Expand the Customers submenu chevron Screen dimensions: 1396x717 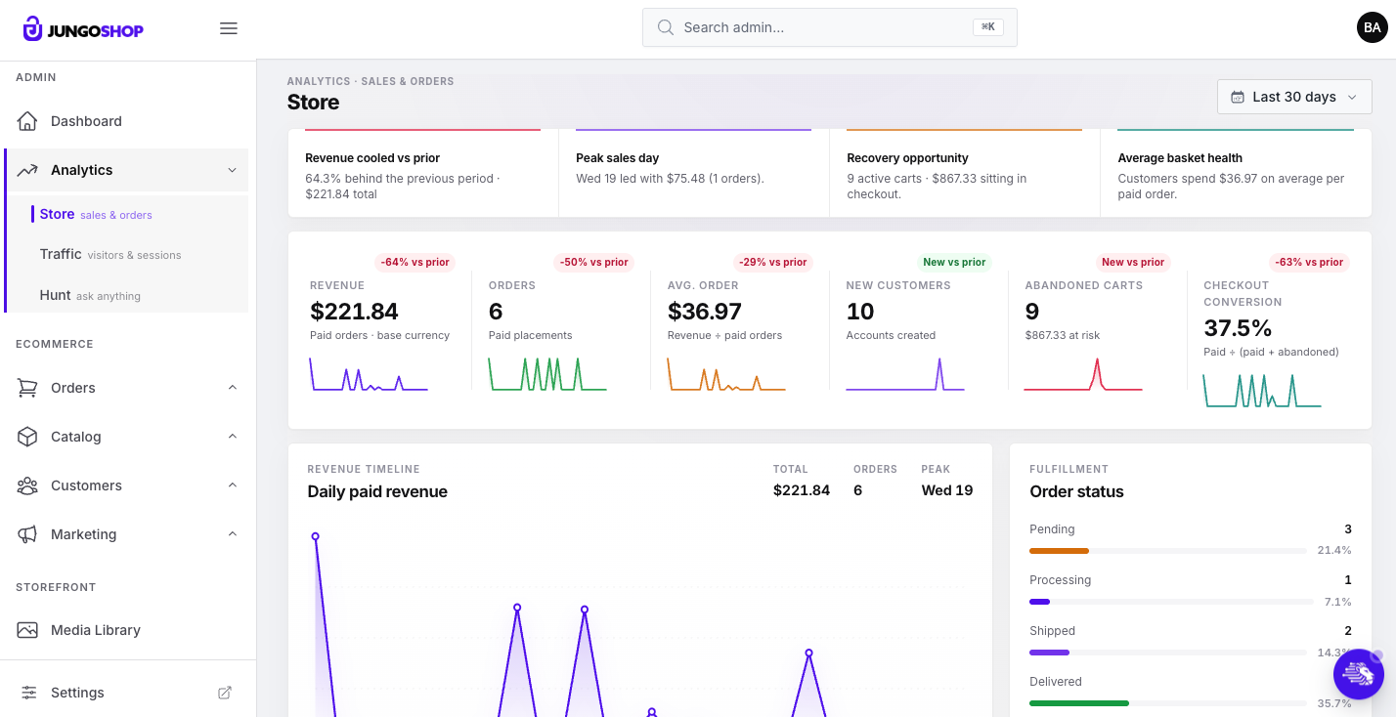233,485
